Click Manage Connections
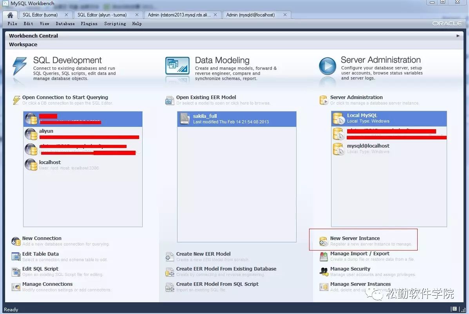This screenshot has height=314, width=469. (x=47, y=284)
